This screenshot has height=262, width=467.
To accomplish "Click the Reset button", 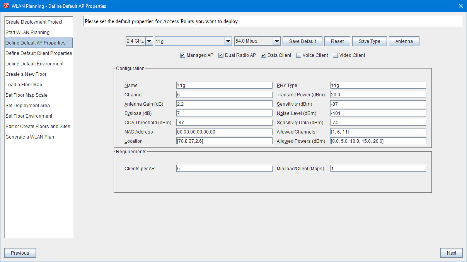I will pyautogui.click(x=337, y=41).
